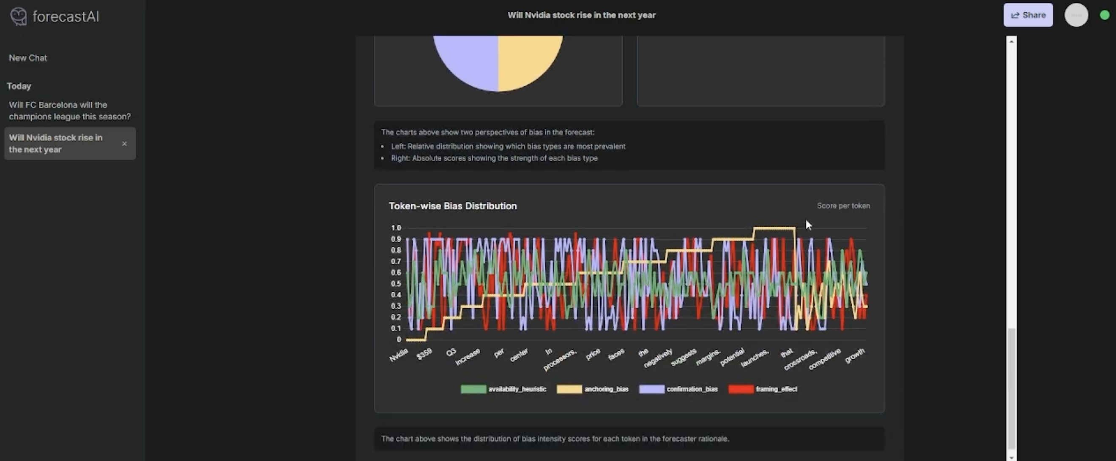Screen dimensions: 1116x461
Task: Start a New Chat
Action: [28, 58]
